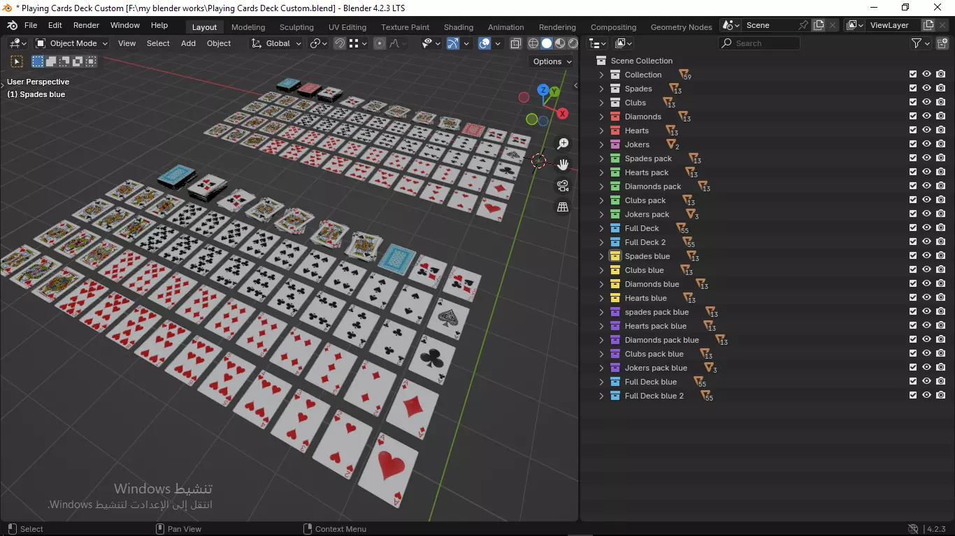Toggle X-ray view icon
Viewport: 955px width, 536px height.
pyautogui.click(x=516, y=43)
